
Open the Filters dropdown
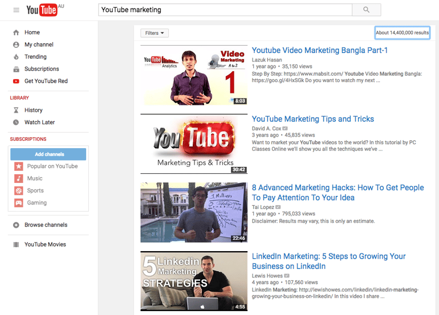155,33
